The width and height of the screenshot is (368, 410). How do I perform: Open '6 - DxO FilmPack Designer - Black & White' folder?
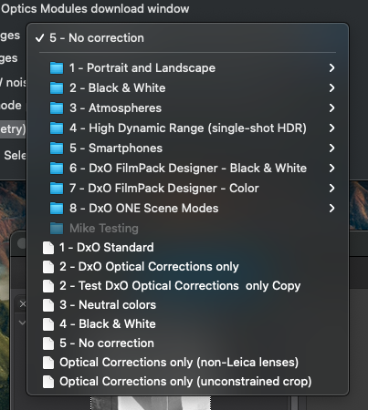187,169
